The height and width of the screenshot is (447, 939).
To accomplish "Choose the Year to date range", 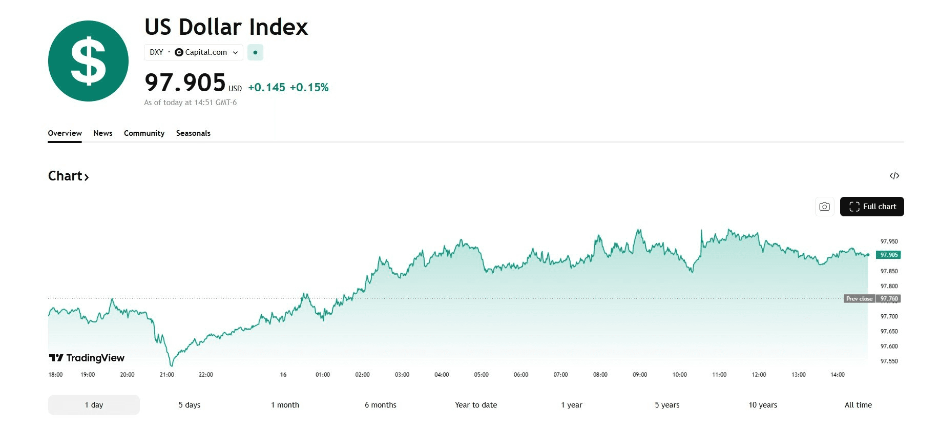I will [x=476, y=405].
